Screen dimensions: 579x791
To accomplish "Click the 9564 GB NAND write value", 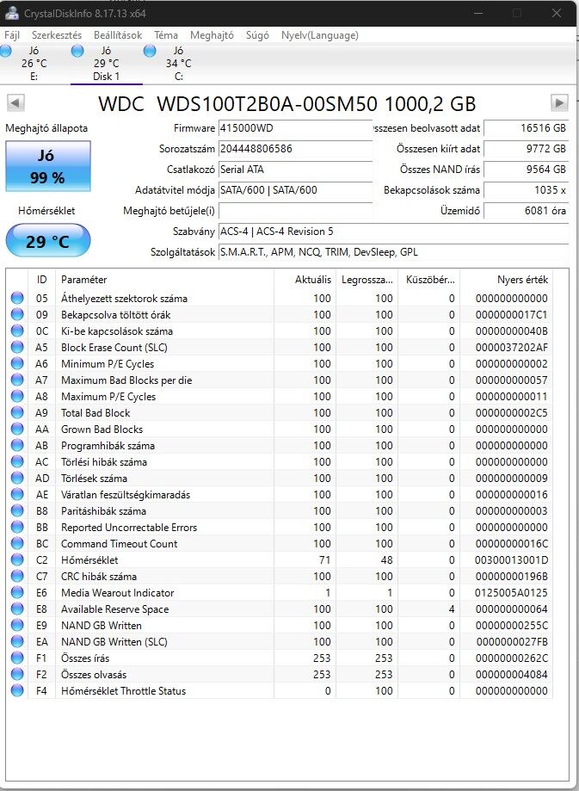I will click(526, 170).
